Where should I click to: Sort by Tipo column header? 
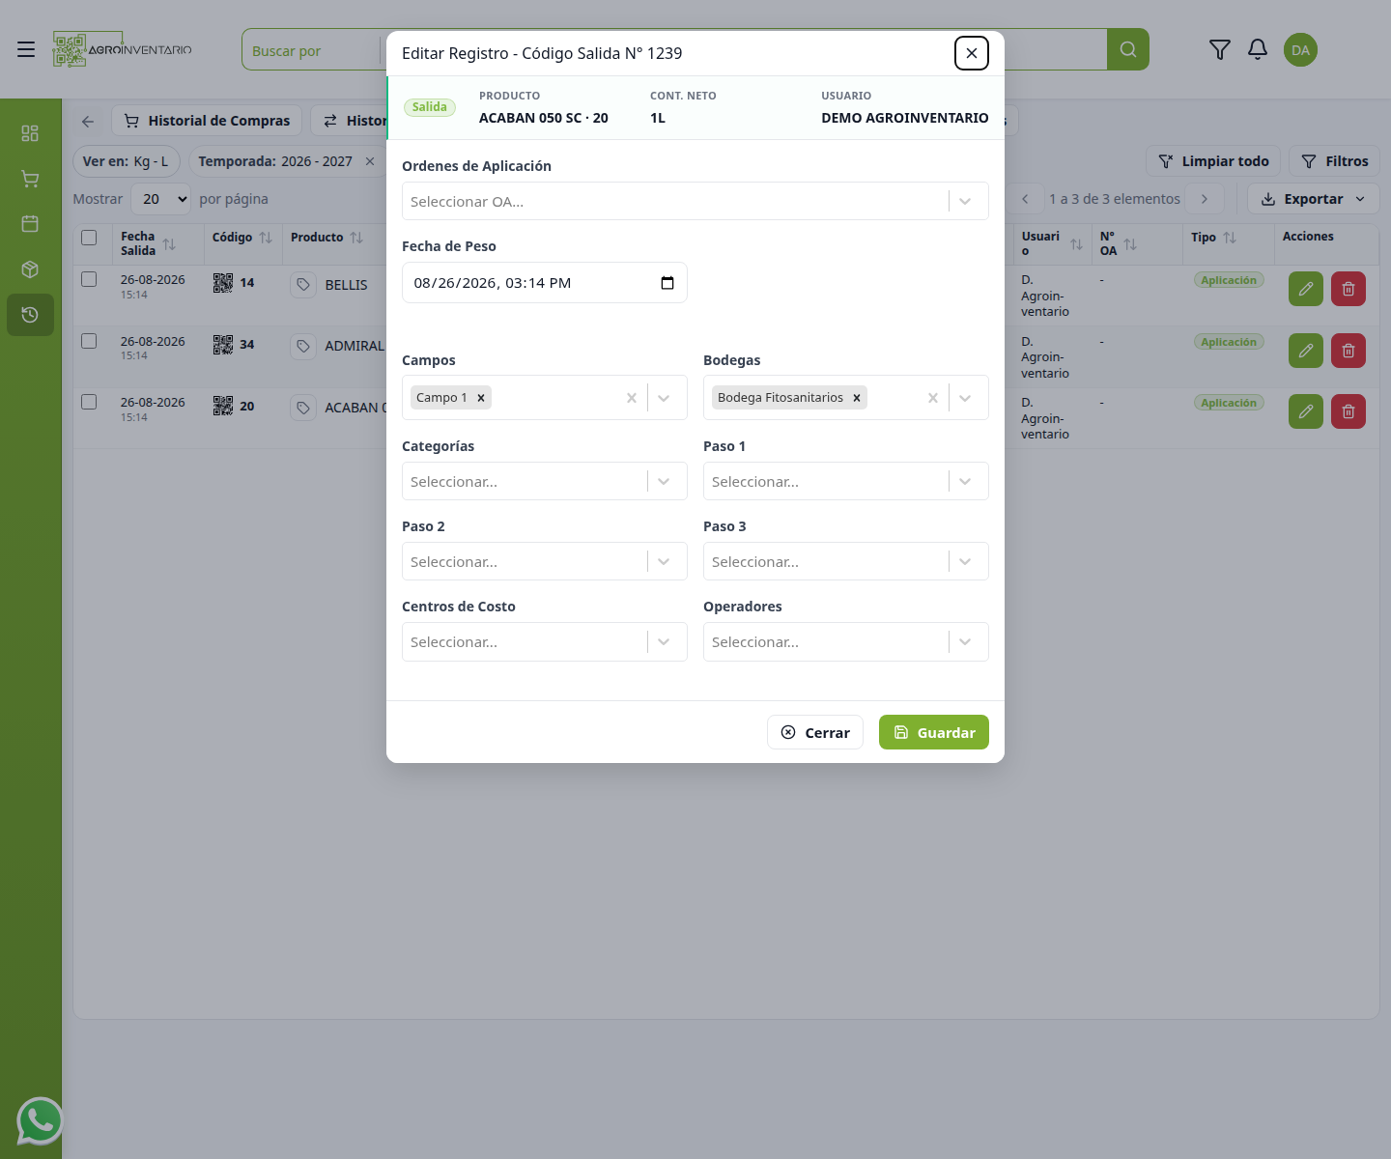1230,238
